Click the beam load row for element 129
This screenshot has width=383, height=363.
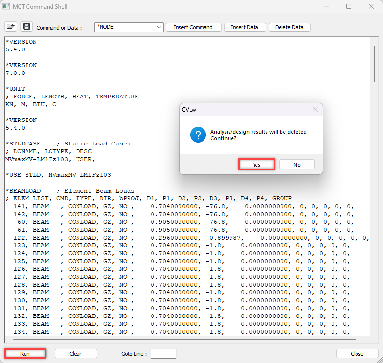click(181, 292)
